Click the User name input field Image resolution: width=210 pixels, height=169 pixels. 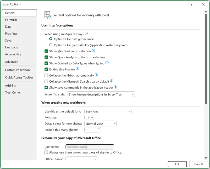[90, 147]
